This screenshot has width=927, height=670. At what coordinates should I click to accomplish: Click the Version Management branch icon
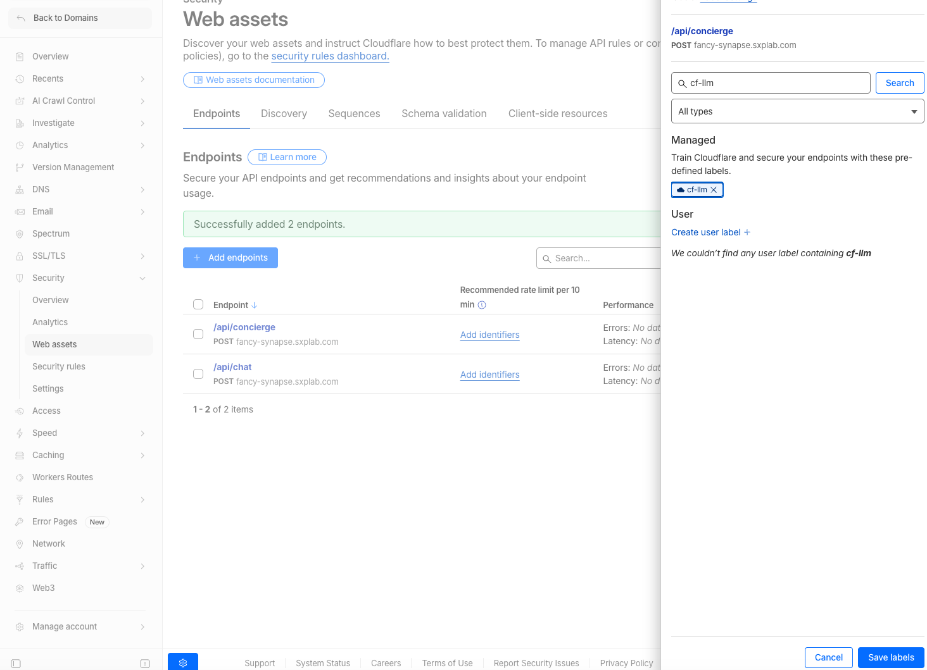(x=20, y=167)
